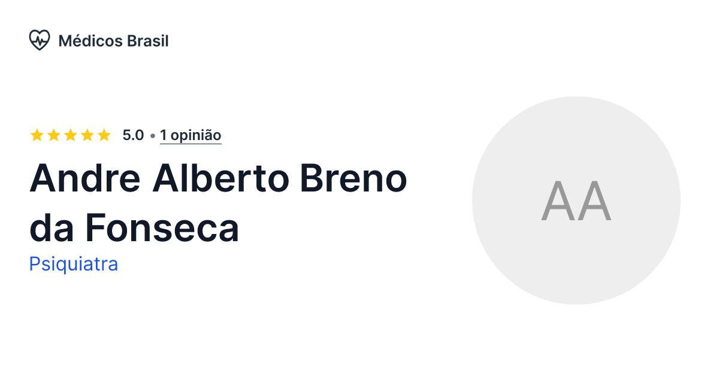Viewport: 719px width, 377px height.
Task: Select the fourth rating star
Action: pyautogui.click(x=87, y=135)
